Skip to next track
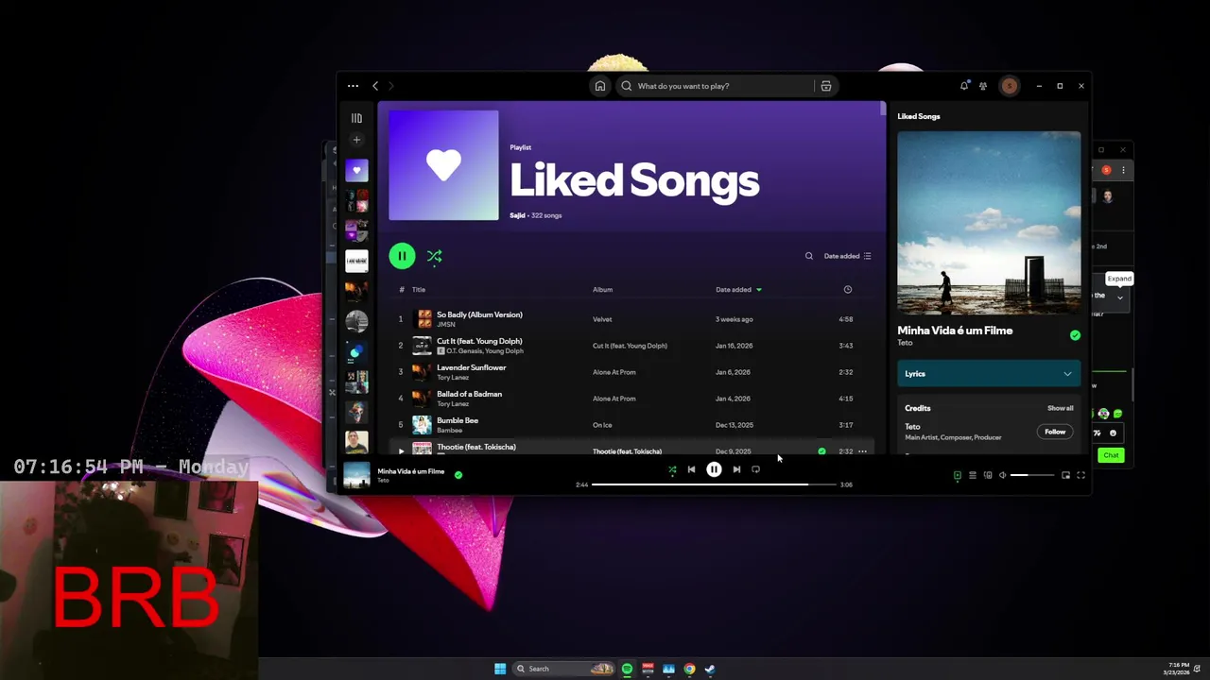This screenshot has height=680, width=1210. [x=736, y=469]
